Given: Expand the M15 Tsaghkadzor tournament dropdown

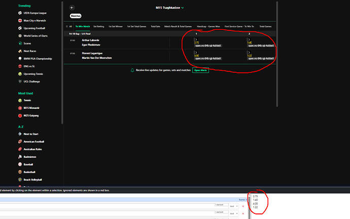Looking at the screenshot, I should pos(183,8).
